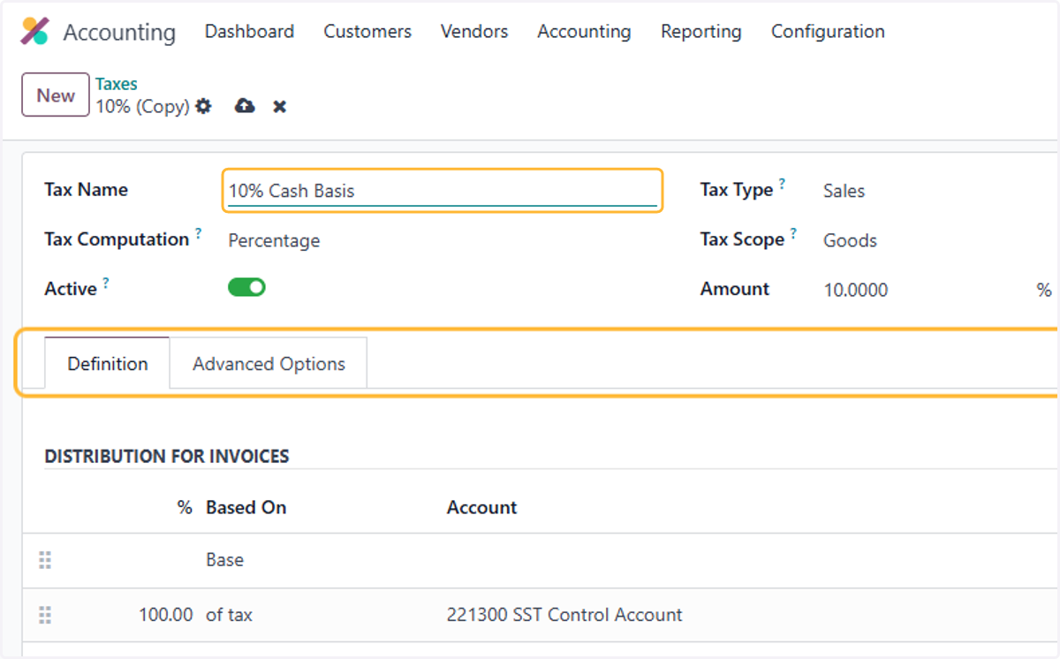
Task: Click the help question mark beside Tax Type
Action: pos(782,185)
